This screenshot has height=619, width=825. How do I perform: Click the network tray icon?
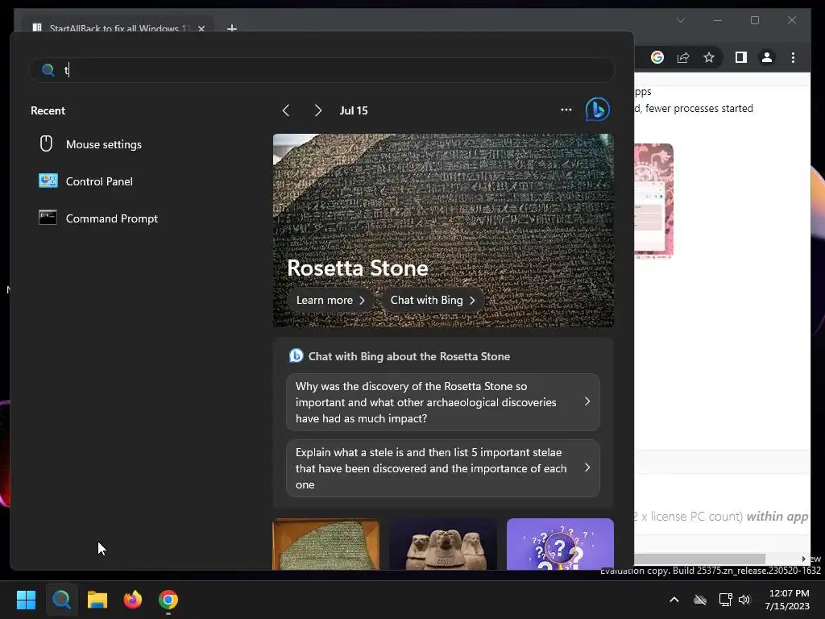tap(726, 600)
